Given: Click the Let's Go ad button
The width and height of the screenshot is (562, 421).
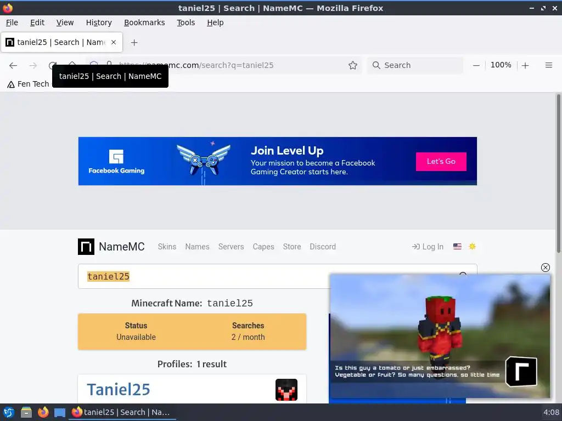Looking at the screenshot, I should coord(441,162).
